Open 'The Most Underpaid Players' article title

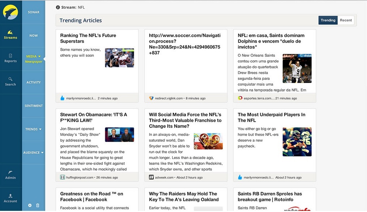point(272,117)
